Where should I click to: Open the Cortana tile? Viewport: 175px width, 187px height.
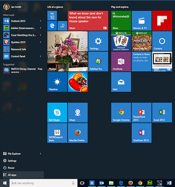point(162,41)
